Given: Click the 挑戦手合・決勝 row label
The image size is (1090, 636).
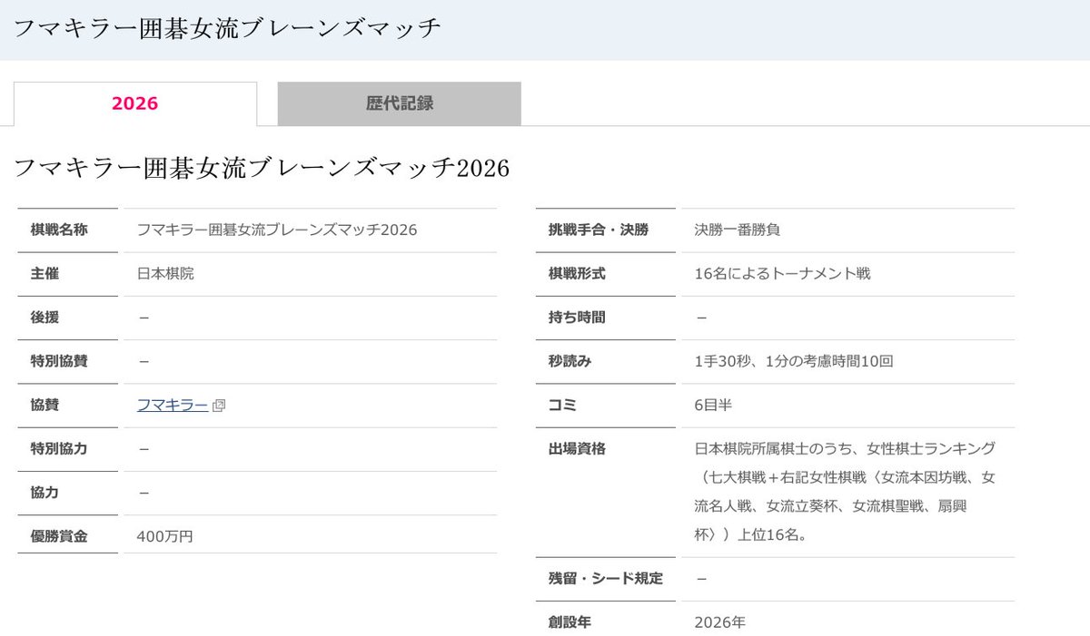Looking at the screenshot, I should 599,230.
